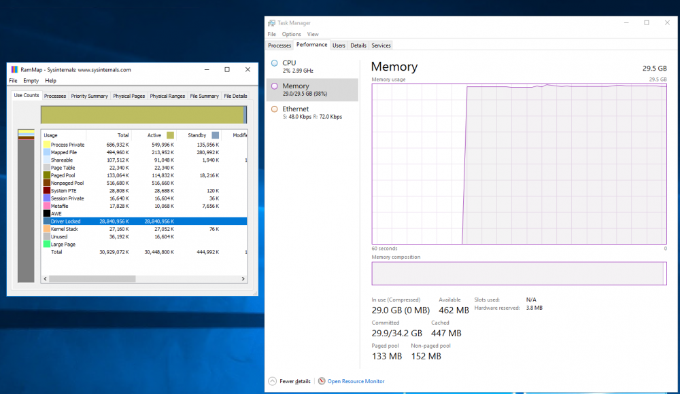Click the Paged Pool olive color swatch

pyautogui.click(x=46, y=175)
